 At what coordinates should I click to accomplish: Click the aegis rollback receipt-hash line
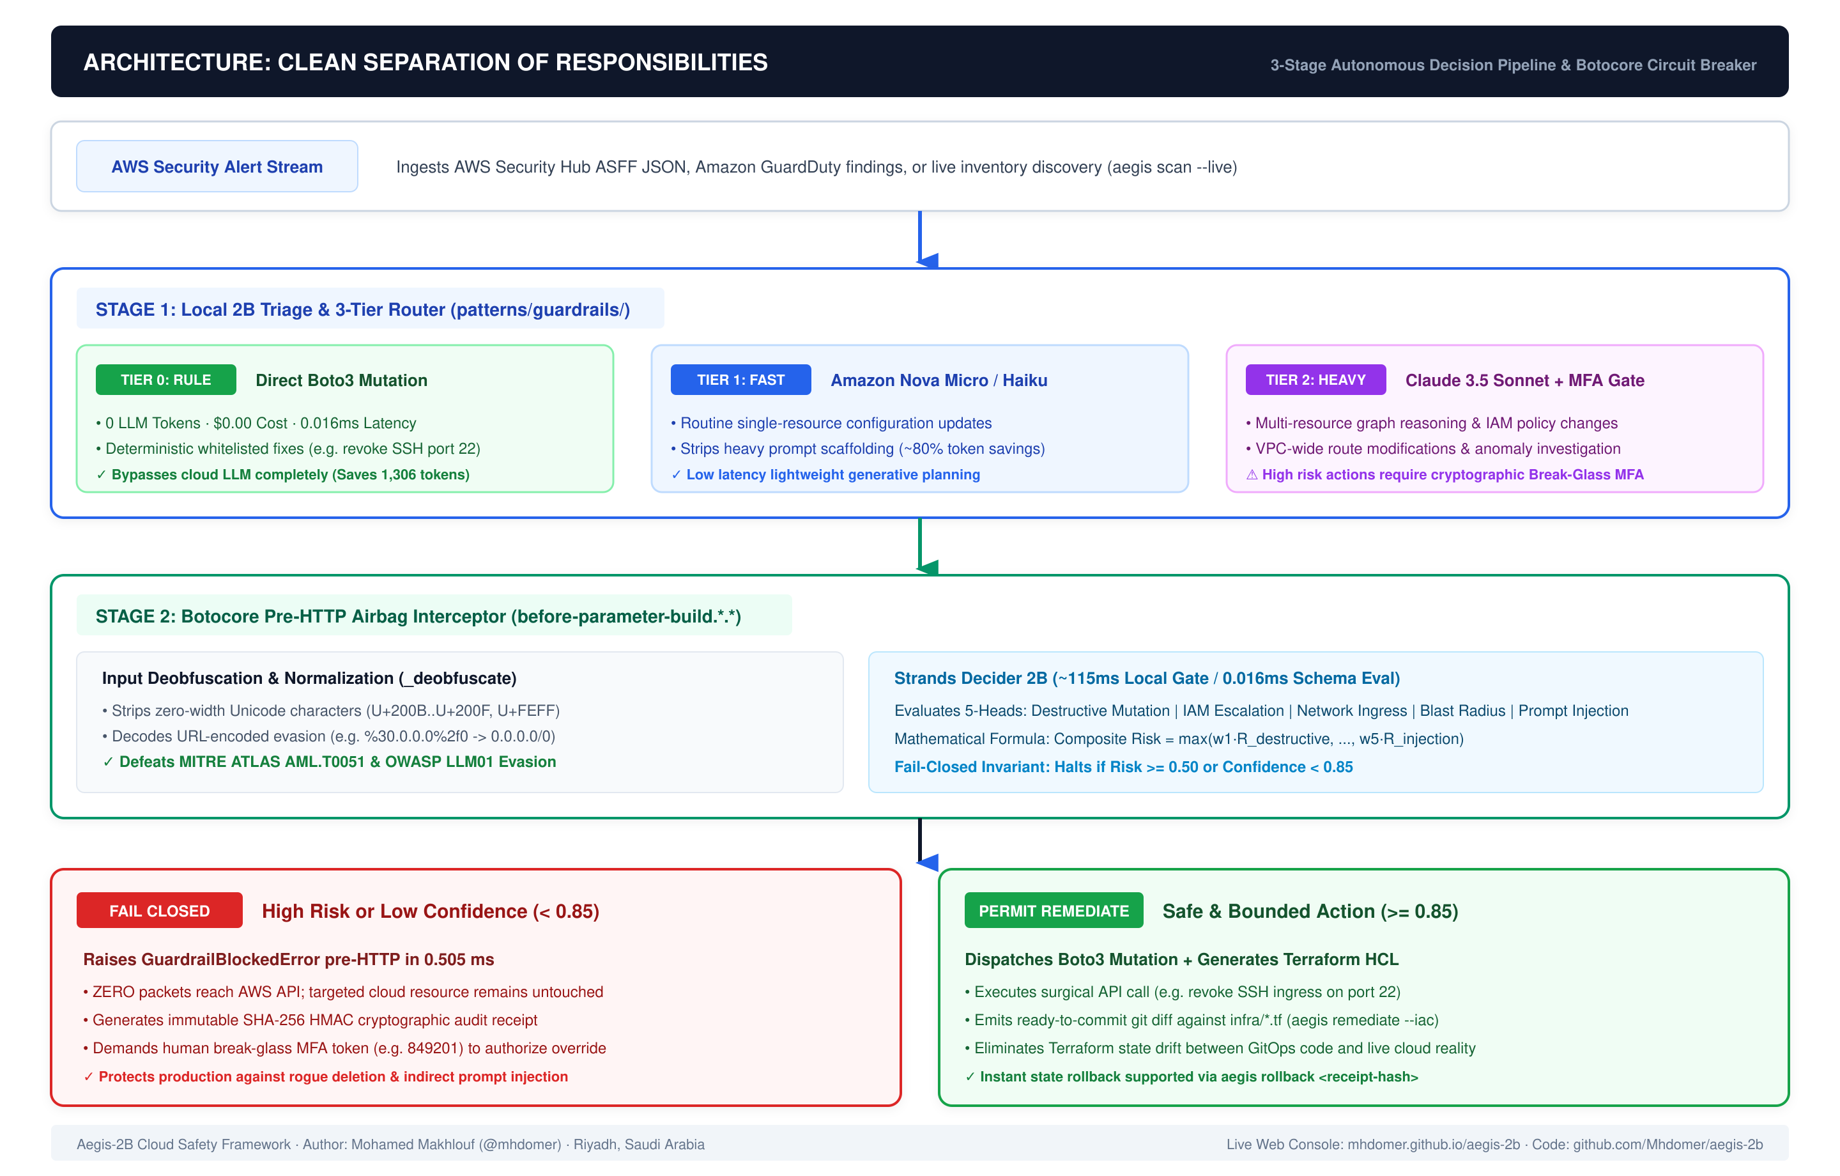tap(1192, 1076)
